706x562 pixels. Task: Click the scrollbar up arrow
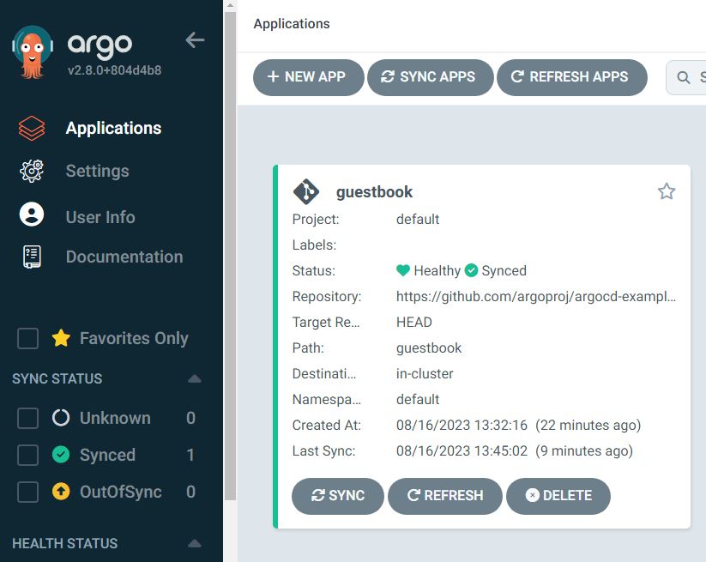pyautogui.click(x=230, y=5)
